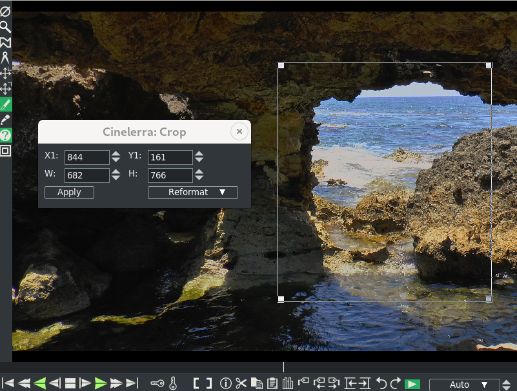Open the Reformat dropdown in Crop dialog
517x391 pixels.
click(x=192, y=193)
